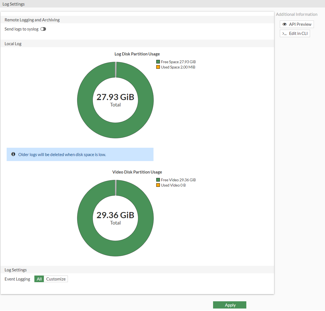Click the 29.36 GiB total label

coord(115,215)
